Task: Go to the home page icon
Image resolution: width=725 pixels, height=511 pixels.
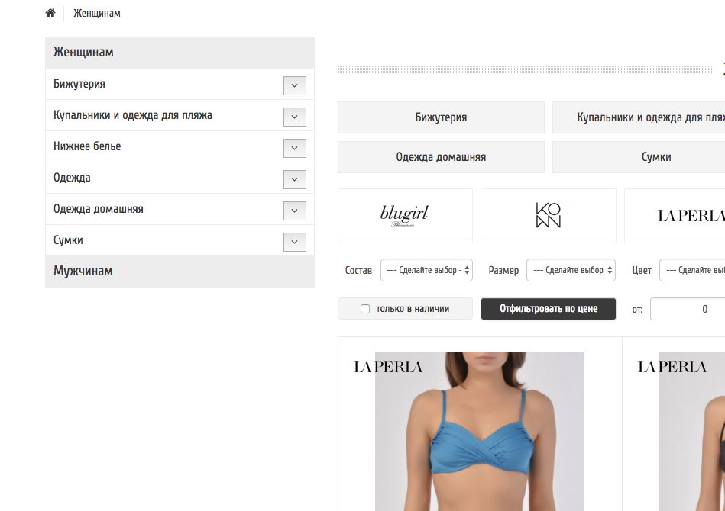Action: [50, 13]
